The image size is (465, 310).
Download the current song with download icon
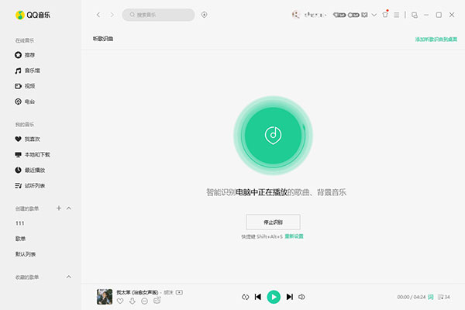point(133,301)
